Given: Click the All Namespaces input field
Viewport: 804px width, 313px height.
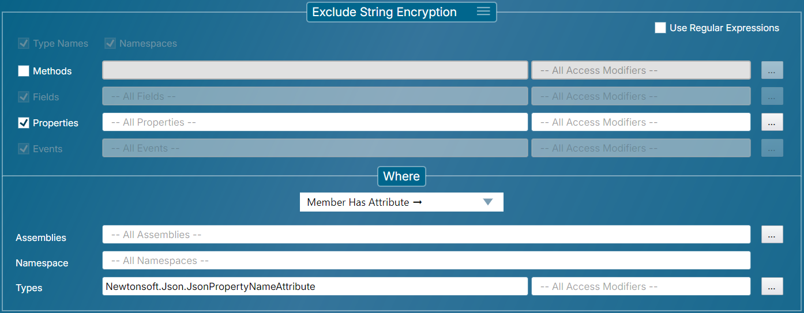Looking at the screenshot, I should click(x=426, y=261).
